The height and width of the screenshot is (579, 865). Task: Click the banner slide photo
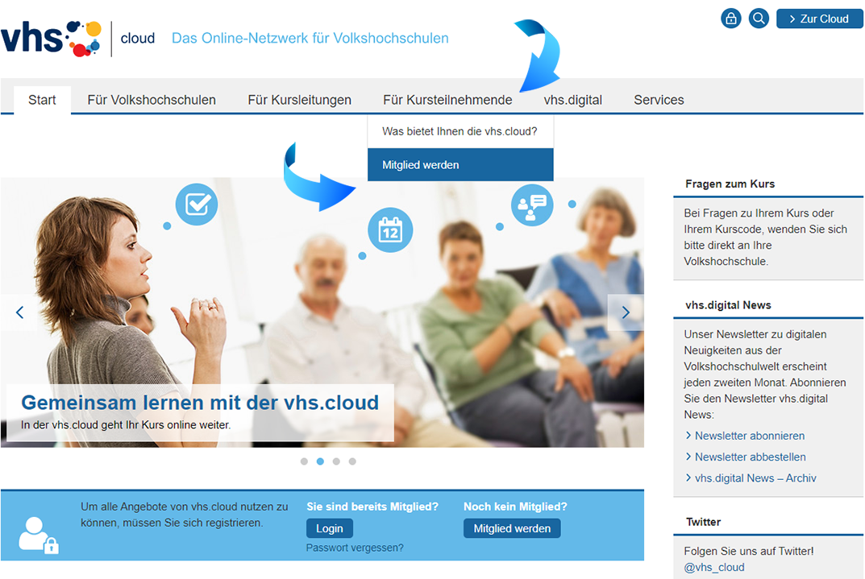pyautogui.click(x=322, y=312)
